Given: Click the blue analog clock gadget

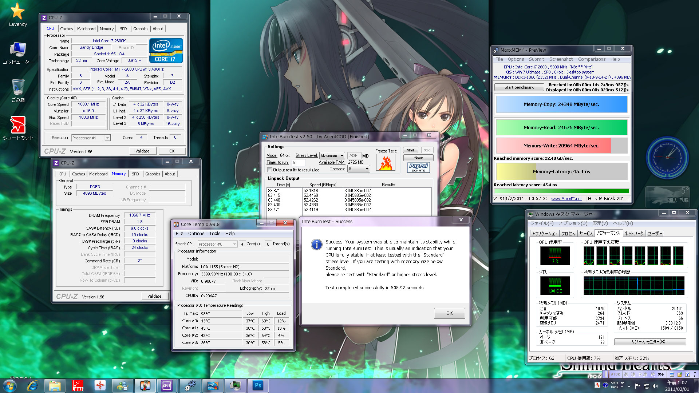Looking at the screenshot, I should (667, 157).
